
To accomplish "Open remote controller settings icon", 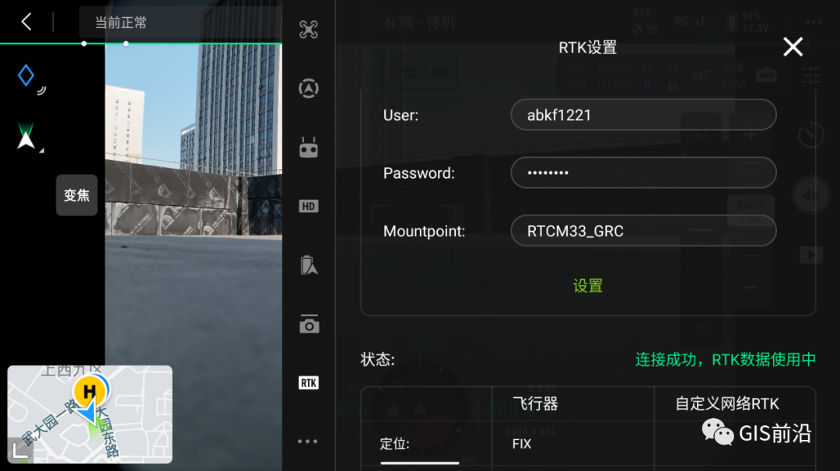I will [309, 148].
